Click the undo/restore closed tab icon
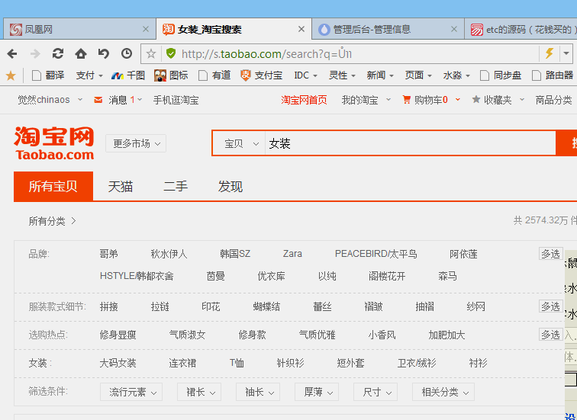The height and width of the screenshot is (420, 577). [x=103, y=53]
